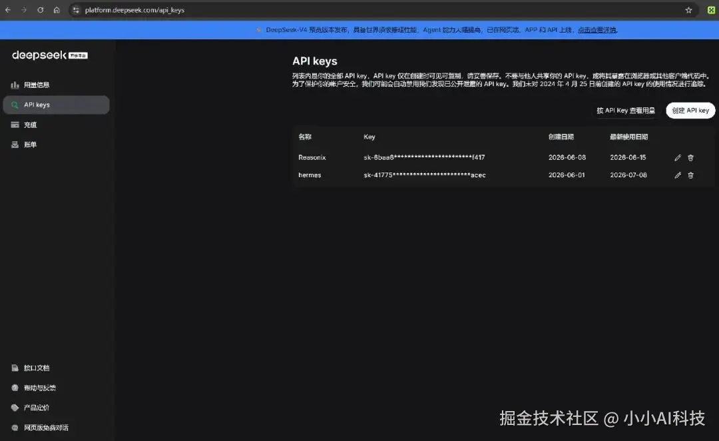Click the 接口文档 document icon

(15, 368)
